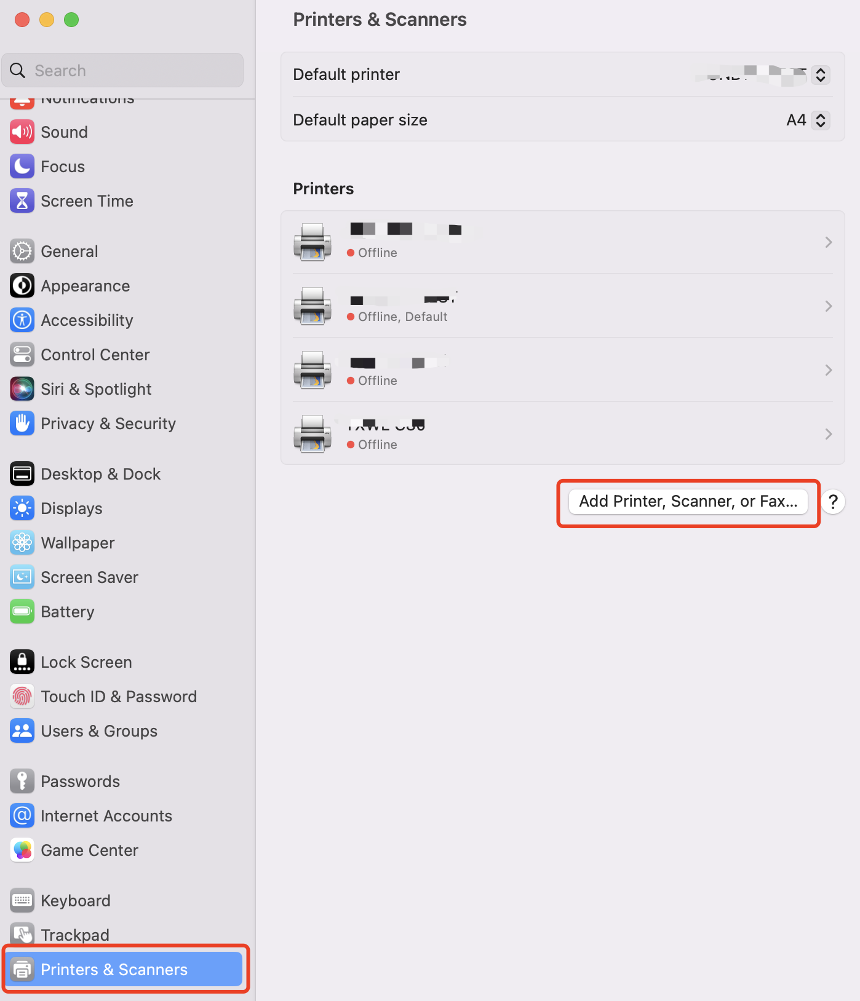This screenshot has height=1001, width=860.
Task: Click the Game Center icon
Action: coord(22,850)
